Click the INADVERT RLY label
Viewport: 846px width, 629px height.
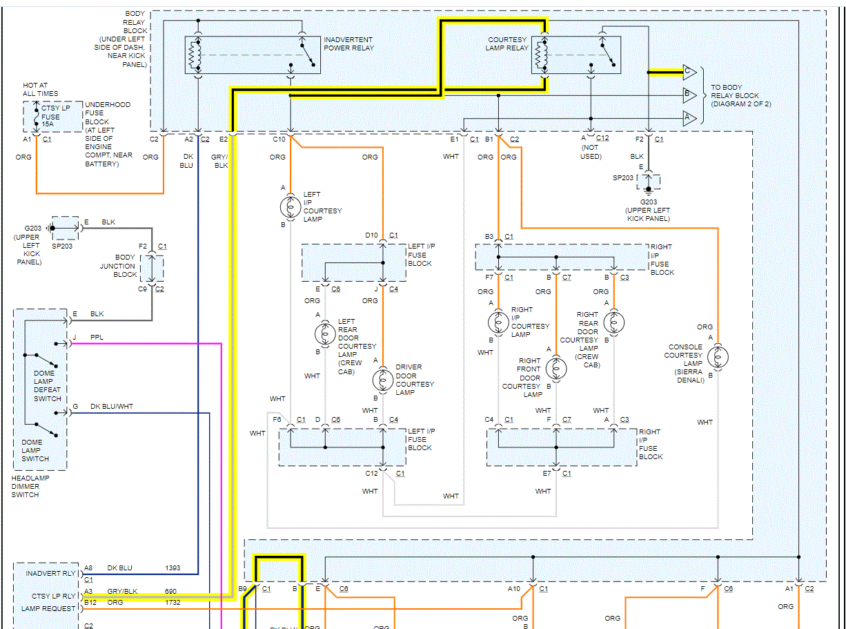(x=50, y=573)
